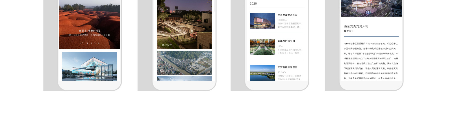
Task: Click the scrollbar in the second phone
Action: 214,6
